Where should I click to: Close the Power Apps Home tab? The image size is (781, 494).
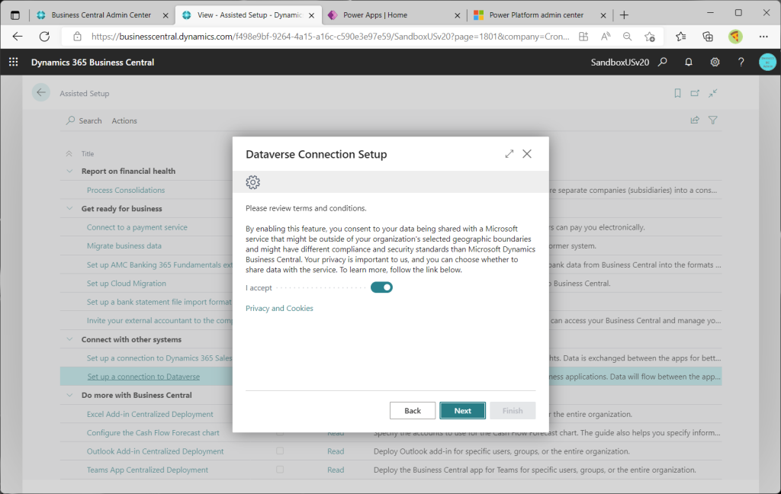tap(458, 15)
